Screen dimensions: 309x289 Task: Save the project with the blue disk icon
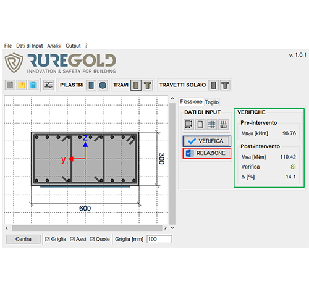[x=33, y=85]
